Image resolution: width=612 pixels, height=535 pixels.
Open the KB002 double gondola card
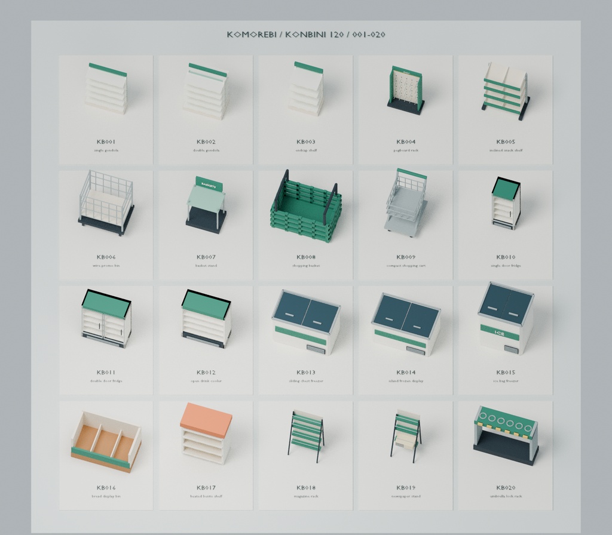(206, 110)
